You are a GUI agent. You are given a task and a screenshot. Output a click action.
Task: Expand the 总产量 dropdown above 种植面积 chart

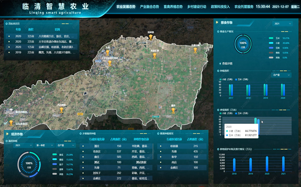[281, 75]
